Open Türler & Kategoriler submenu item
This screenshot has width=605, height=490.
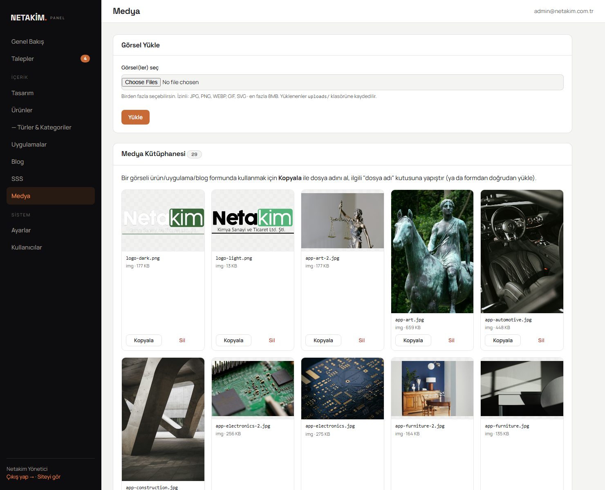[x=51, y=127]
